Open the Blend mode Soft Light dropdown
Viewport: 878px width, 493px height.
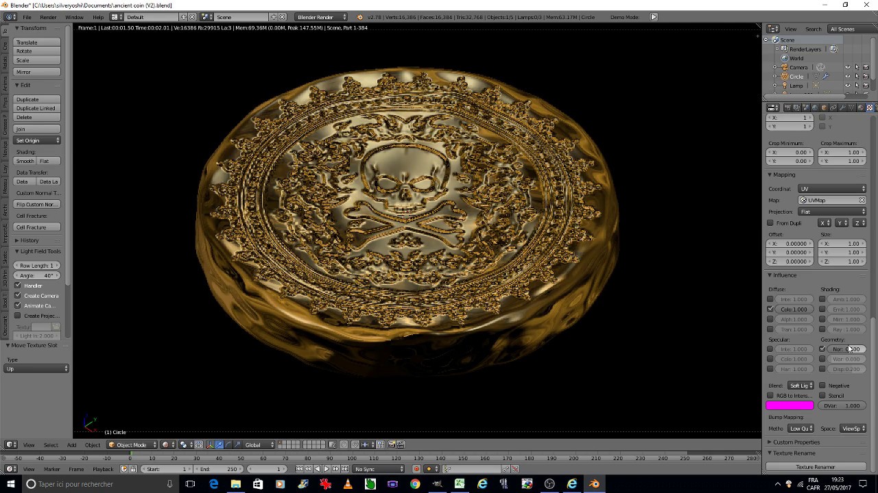(800, 385)
